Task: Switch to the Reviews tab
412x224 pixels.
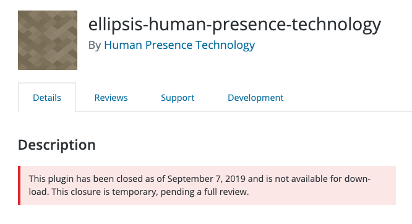Action: point(111,98)
